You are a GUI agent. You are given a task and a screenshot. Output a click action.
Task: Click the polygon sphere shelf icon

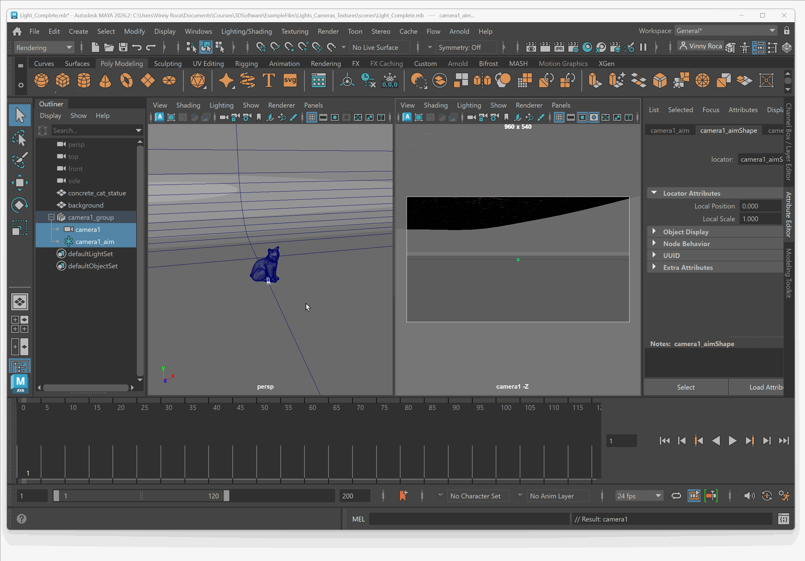[x=41, y=81]
